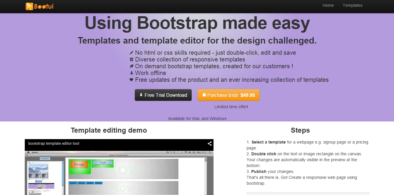
Task: Click the Bootui logo in the navbar
Action: [x=40, y=6]
